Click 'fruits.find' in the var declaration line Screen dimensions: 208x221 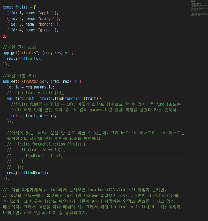pos(51,99)
